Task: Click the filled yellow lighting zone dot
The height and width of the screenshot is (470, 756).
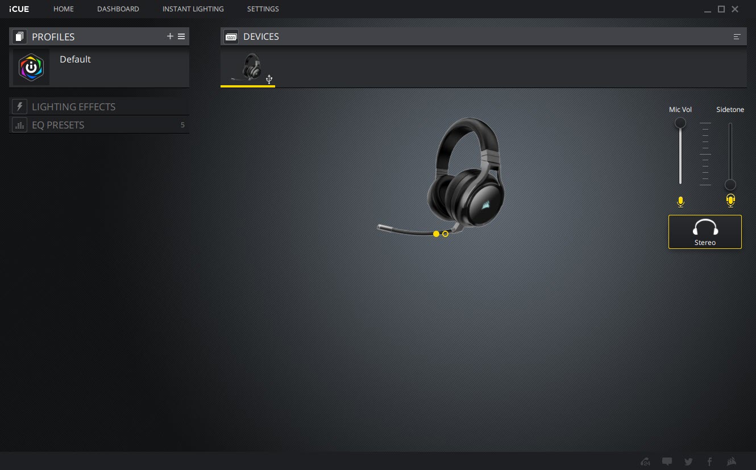Action: pos(436,234)
